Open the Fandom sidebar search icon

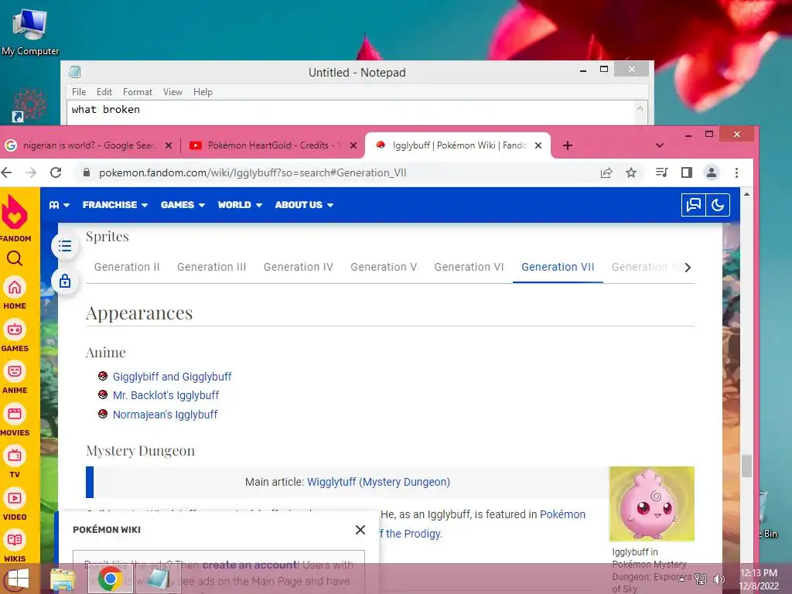(x=15, y=259)
